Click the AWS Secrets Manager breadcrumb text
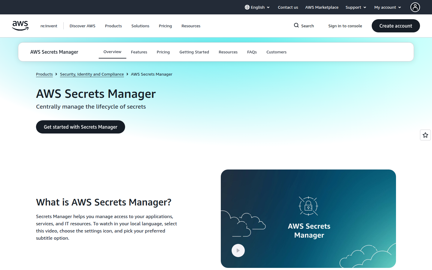 coord(151,74)
